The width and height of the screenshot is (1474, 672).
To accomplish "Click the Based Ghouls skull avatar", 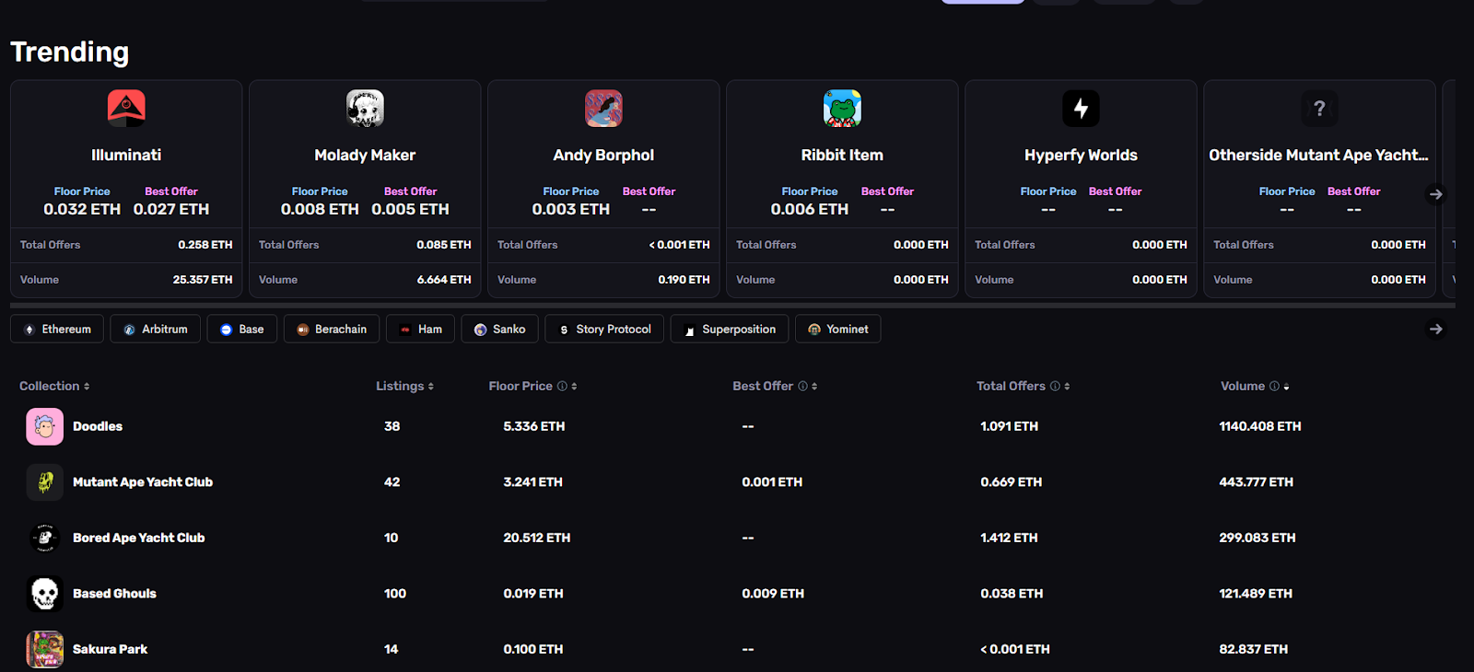I will [44, 594].
